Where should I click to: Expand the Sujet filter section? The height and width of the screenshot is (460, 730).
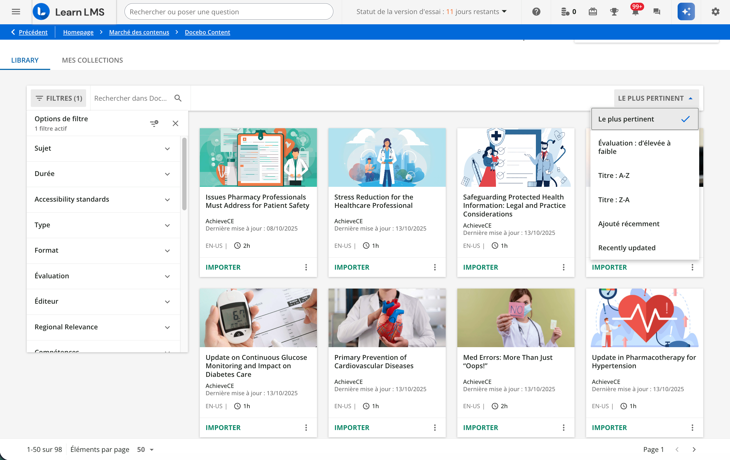103,148
